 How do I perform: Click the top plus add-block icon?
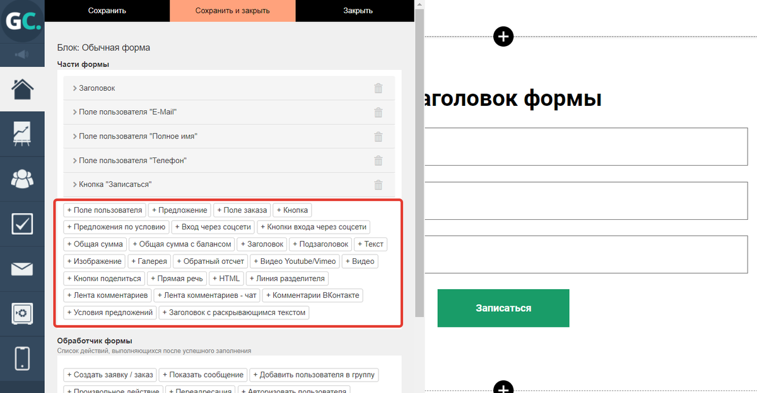[503, 37]
